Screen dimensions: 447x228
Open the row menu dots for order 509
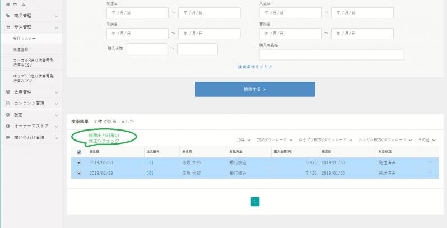coord(430,173)
